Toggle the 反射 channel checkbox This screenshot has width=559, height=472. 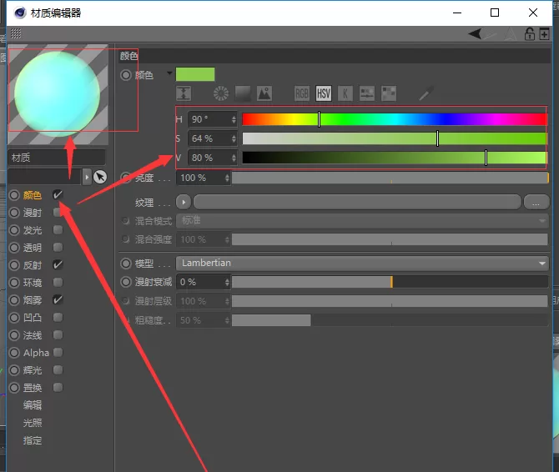[x=58, y=264]
